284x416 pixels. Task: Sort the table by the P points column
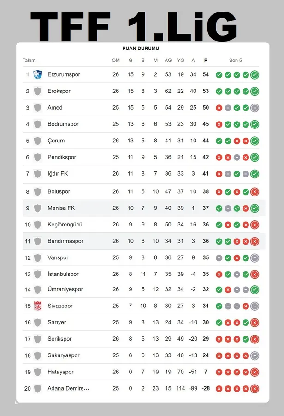coord(206,61)
